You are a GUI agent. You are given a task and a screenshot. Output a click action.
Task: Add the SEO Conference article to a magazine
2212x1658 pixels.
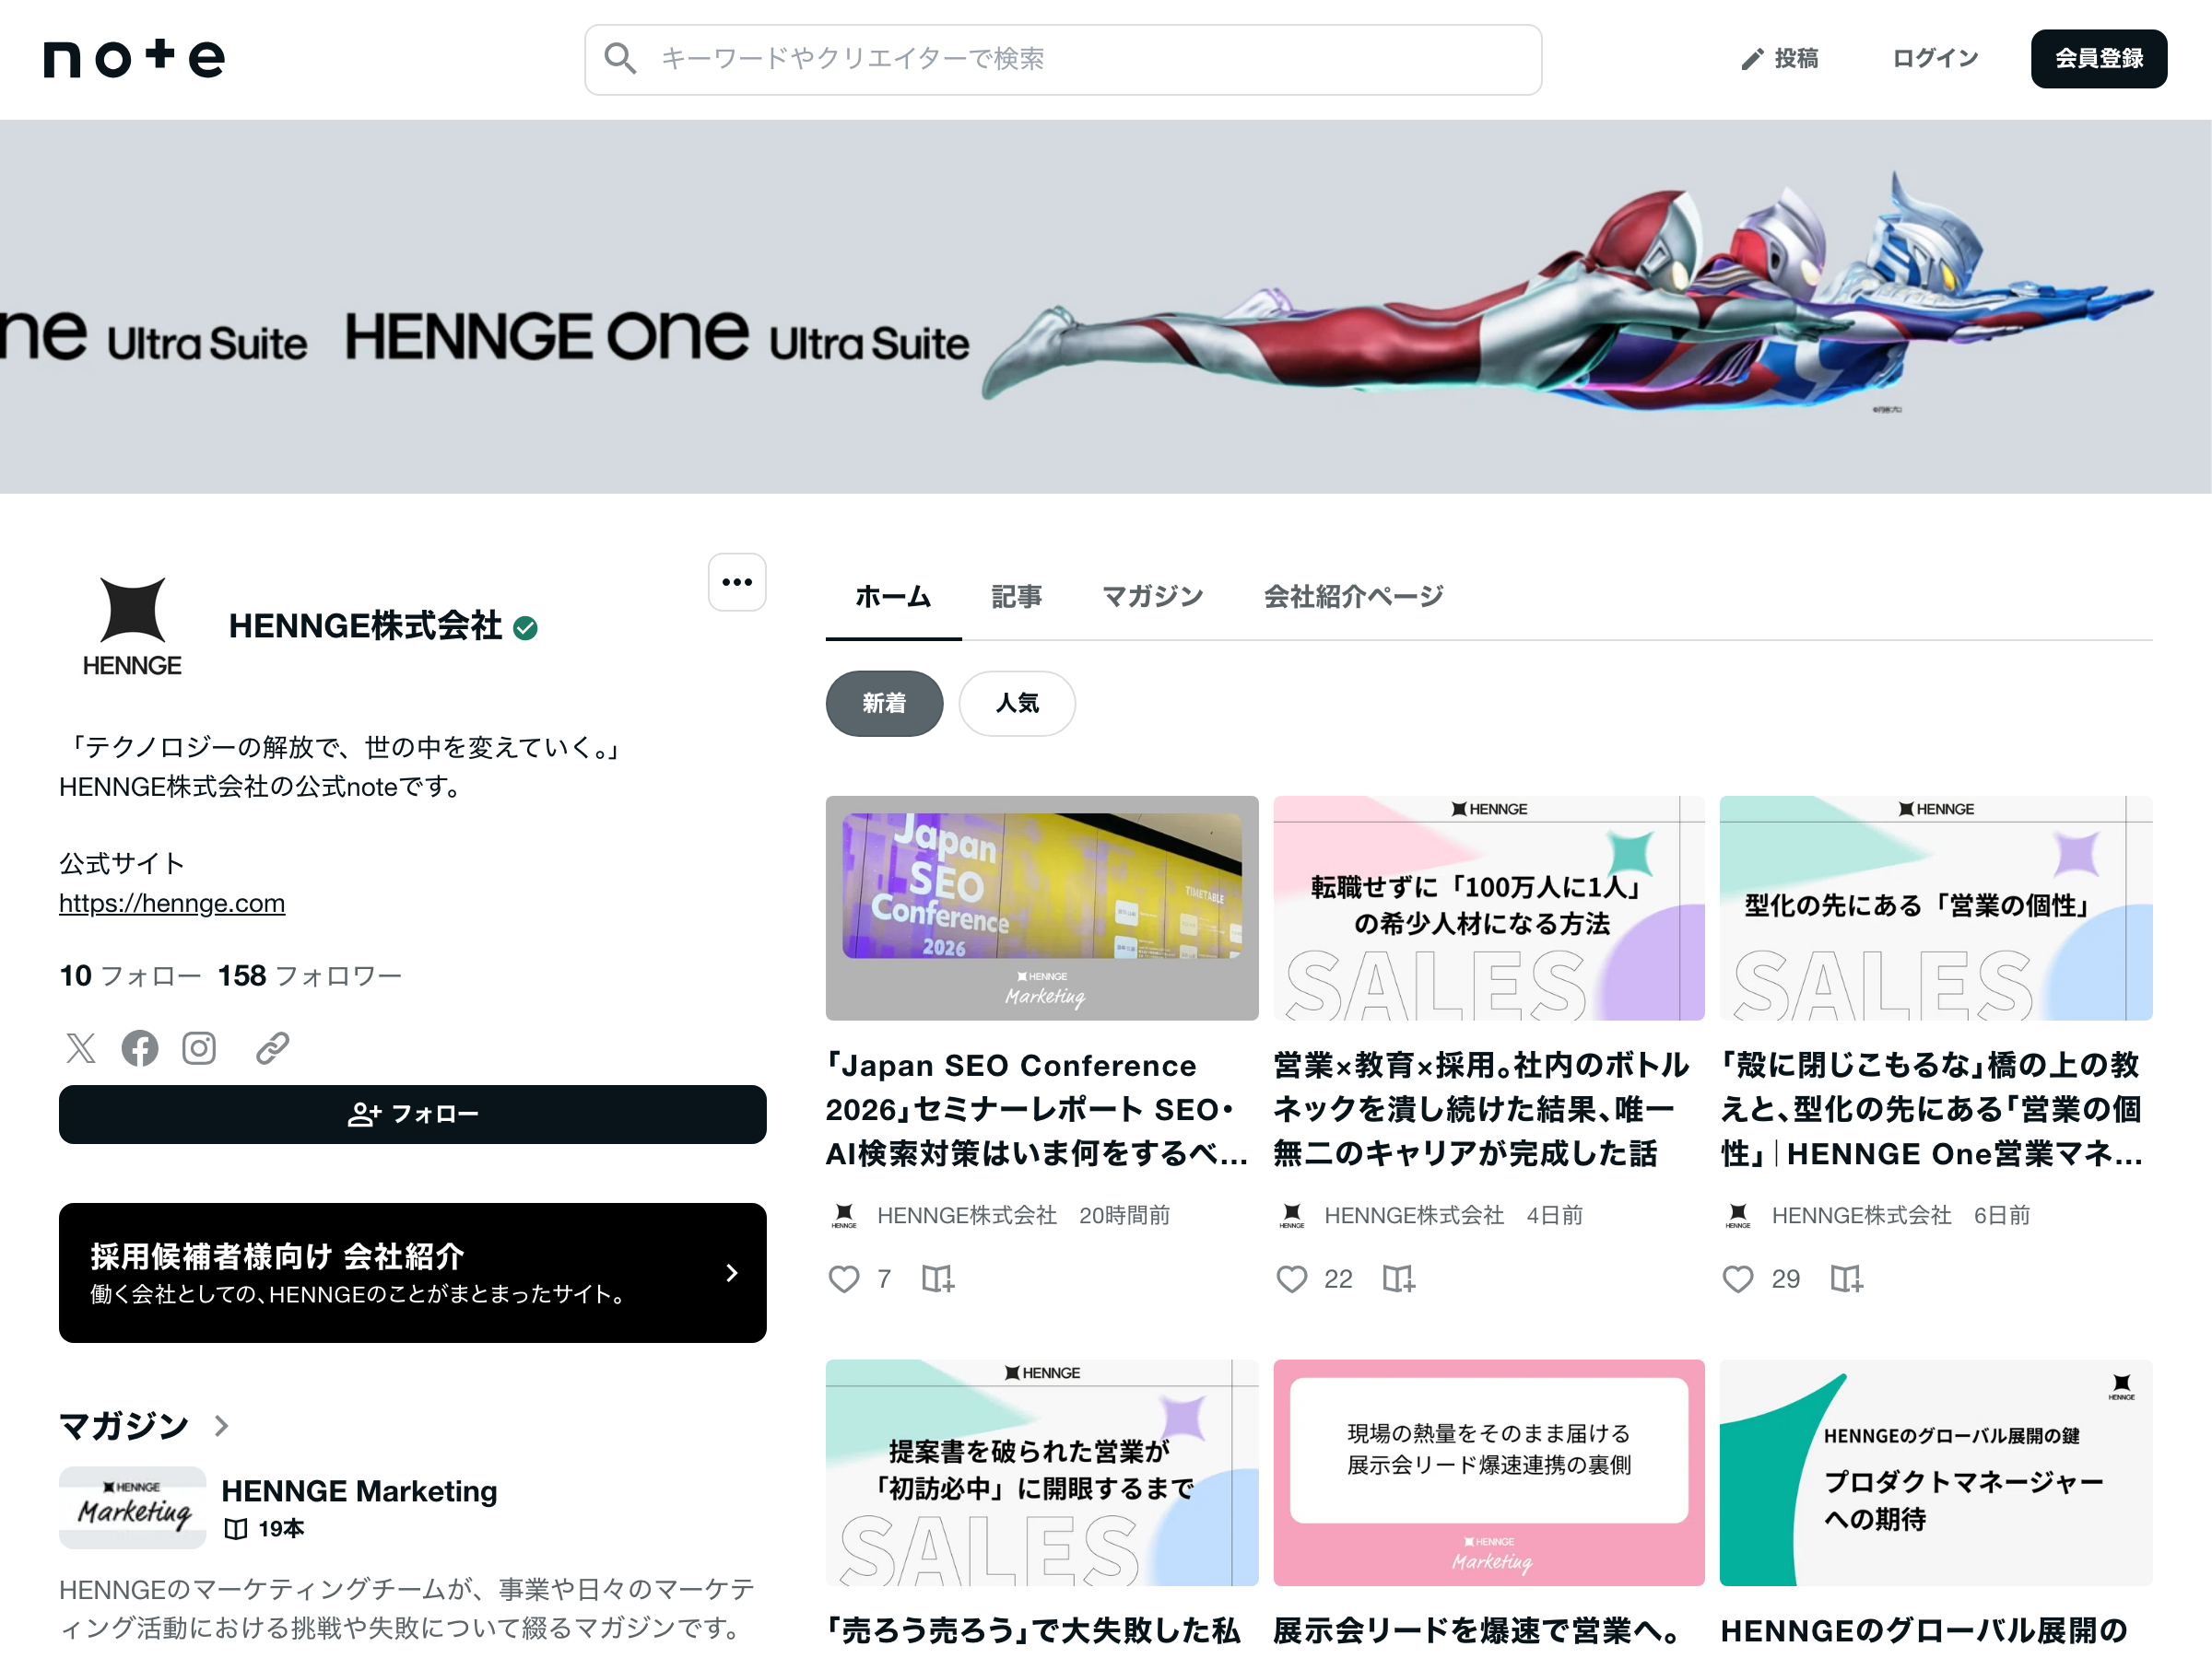click(x=938, y=1279)
